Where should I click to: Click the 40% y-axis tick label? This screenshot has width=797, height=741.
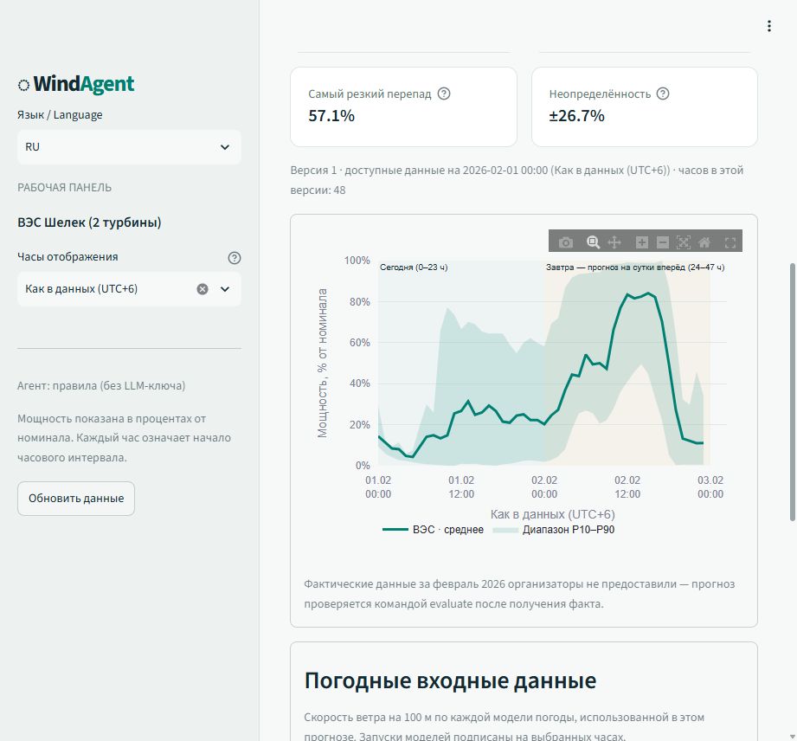click(x=359, y=383)
